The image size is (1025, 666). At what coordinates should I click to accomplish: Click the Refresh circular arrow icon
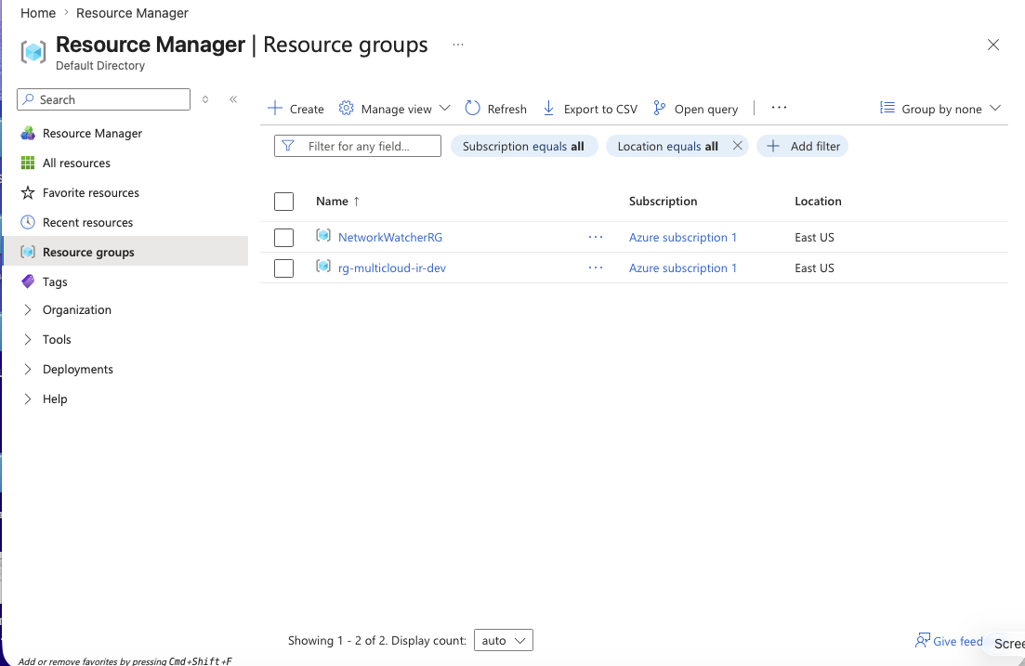pos(472,109)
